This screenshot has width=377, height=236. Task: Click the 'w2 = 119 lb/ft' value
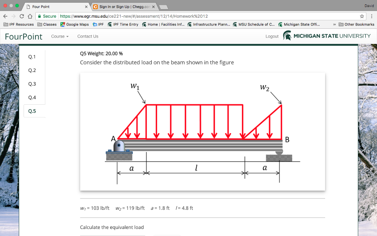pos(130,208)
